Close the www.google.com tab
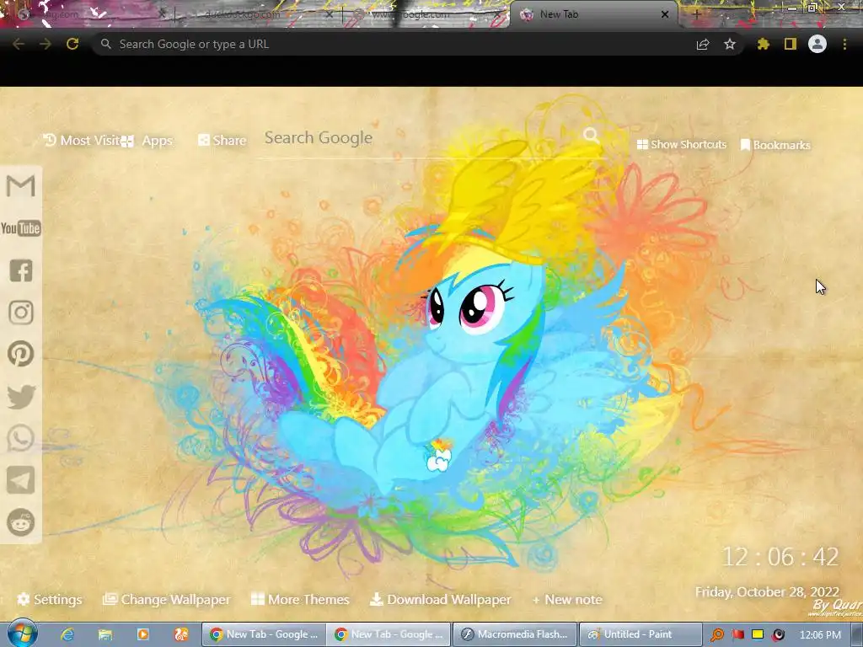The image size is (863, 647). (x=498, y=15)
